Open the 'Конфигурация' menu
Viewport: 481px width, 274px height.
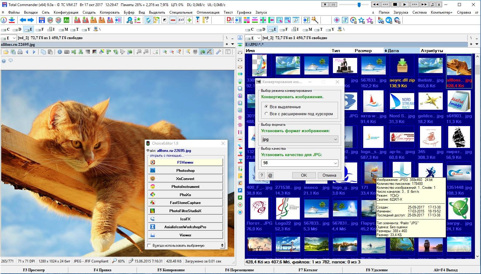66,12
